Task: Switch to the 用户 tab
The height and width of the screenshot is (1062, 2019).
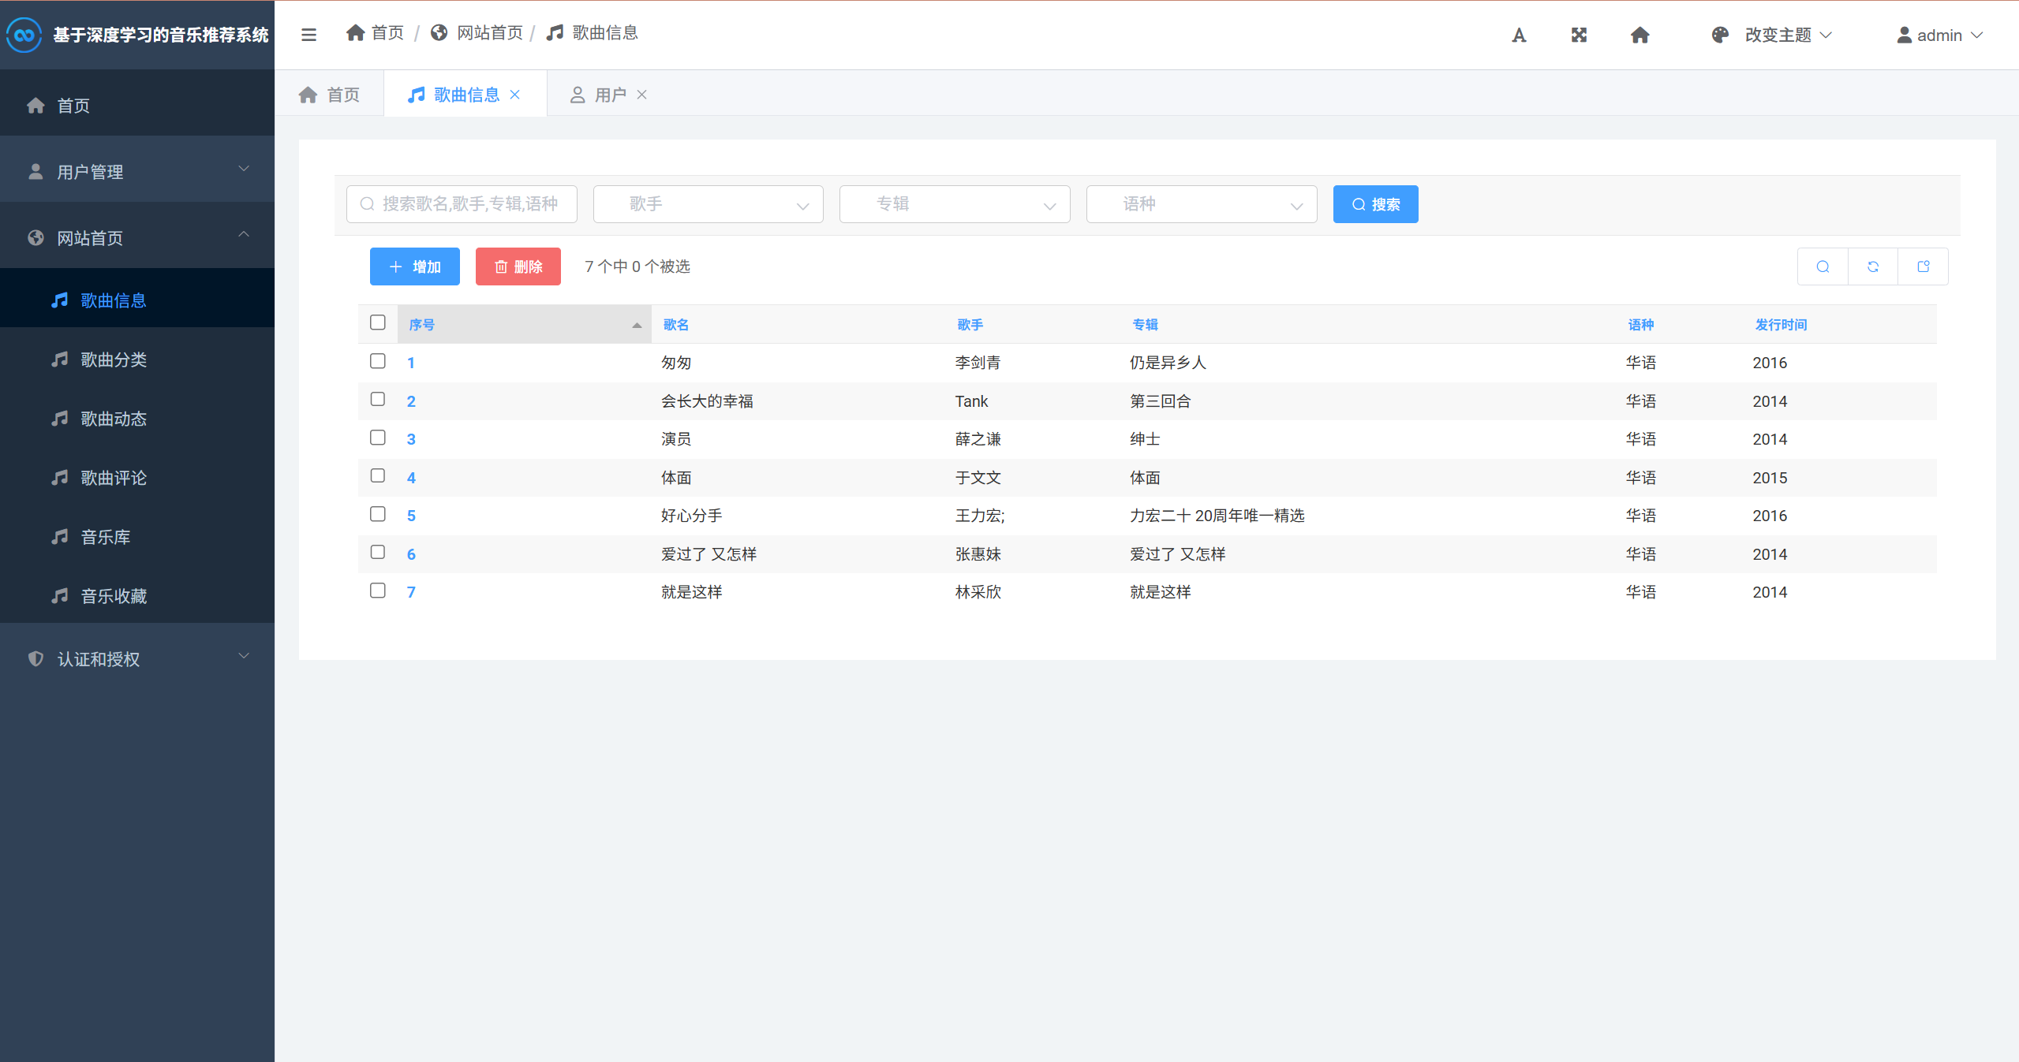Action: coord(609,95)
